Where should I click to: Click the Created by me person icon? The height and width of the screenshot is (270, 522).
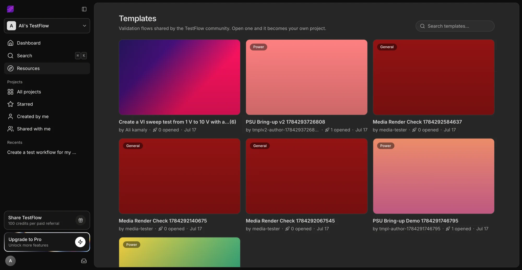point(10,117)
